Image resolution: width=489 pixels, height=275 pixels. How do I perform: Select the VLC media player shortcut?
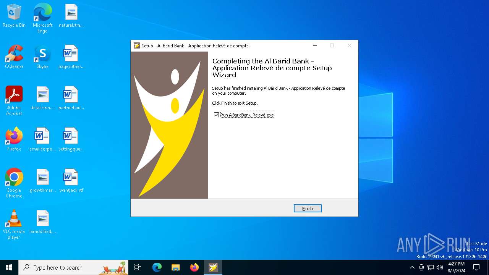click(x=14, y=225)
